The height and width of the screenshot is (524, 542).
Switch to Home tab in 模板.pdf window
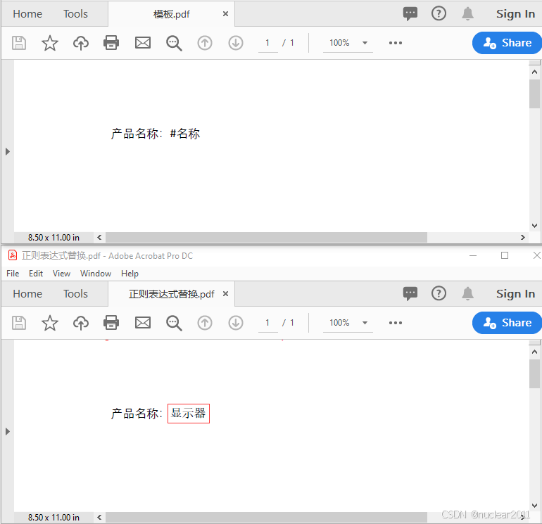(27, 14)
